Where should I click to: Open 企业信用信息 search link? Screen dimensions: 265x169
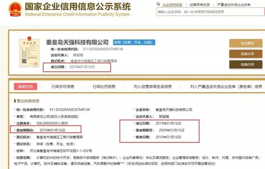(x=172, y=5)
